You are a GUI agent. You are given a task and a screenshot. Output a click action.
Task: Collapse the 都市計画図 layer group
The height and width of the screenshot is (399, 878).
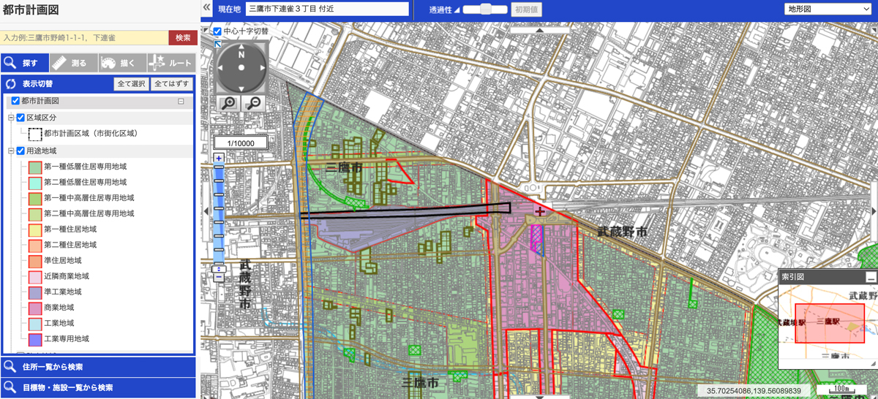tap(181, 102)
